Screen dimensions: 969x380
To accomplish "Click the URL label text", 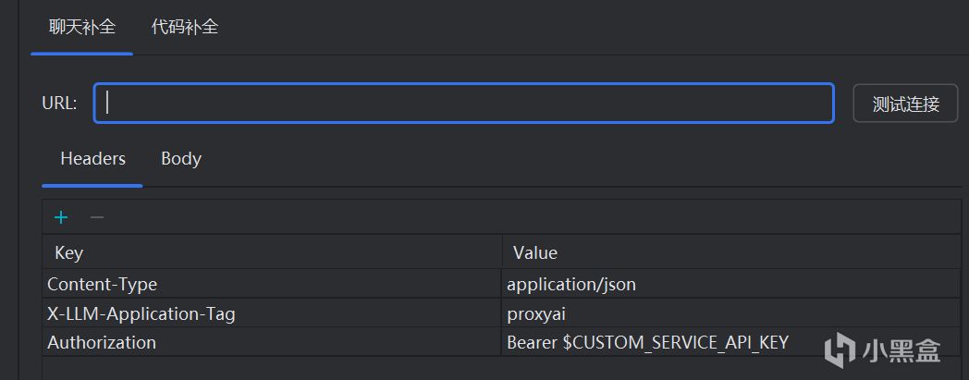I will [x=59, y=104].
